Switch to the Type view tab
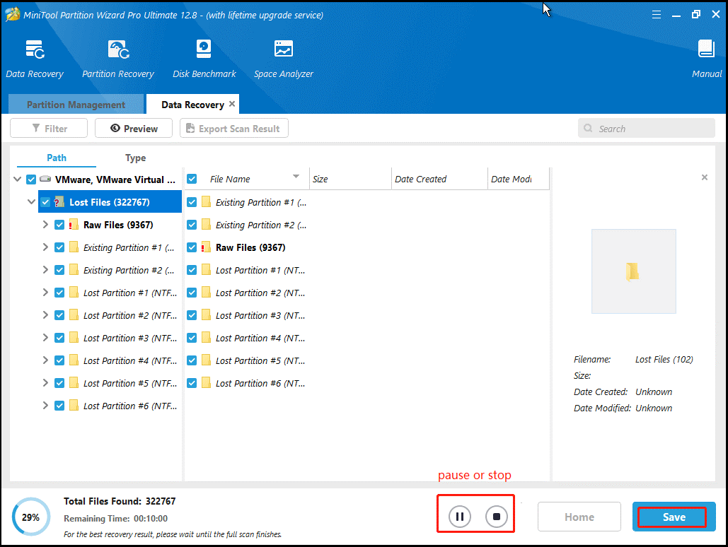Image resolution: width=728 pixels, height=547 pixels. click(136, 158)
